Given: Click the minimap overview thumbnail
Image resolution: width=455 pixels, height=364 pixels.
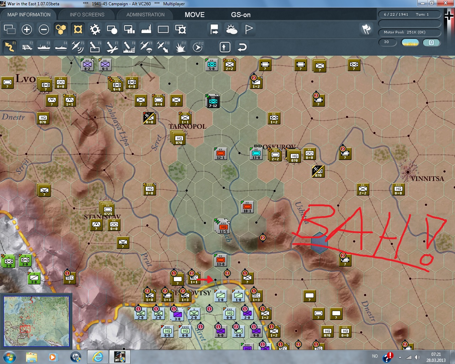Looking at the screenshot, I should point(37,321).
